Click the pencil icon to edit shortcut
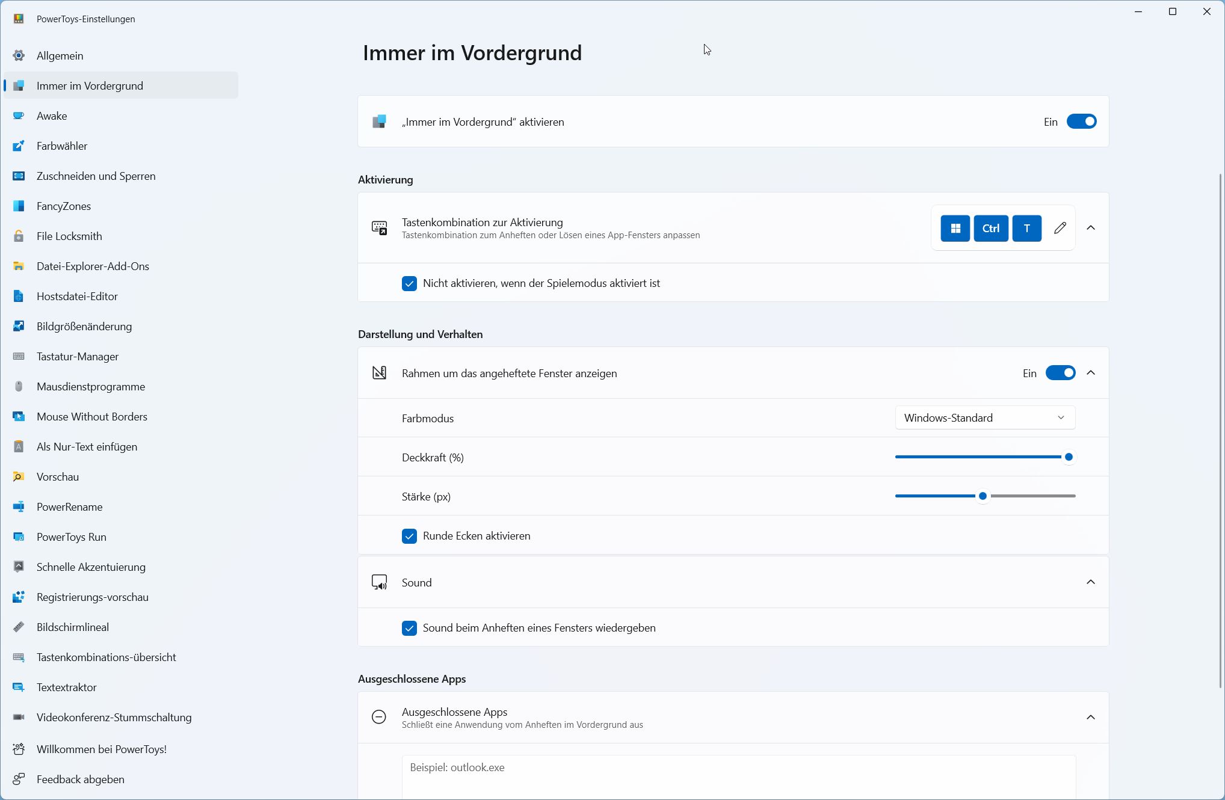Image resolution: width=1225 pixels, height=800 pixels. coord(1060,228)
